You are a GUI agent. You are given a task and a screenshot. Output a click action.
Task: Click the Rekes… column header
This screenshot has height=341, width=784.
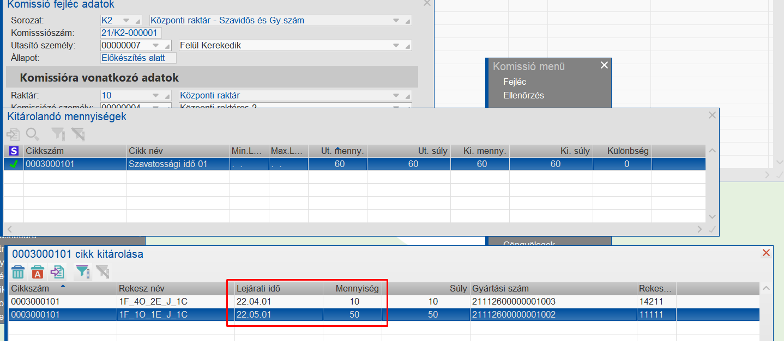coord(656,288)
